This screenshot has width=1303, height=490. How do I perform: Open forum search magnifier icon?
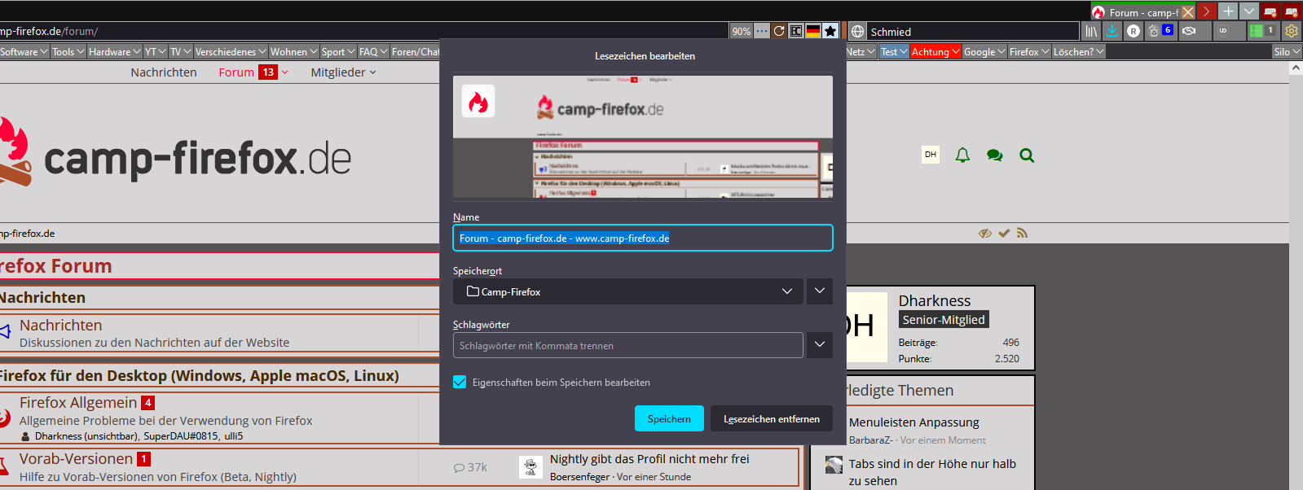(x=1027, y=155)
